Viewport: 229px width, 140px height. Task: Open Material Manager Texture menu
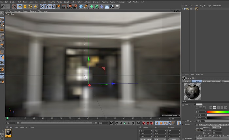pyautogui.click(x=31, y=127)
